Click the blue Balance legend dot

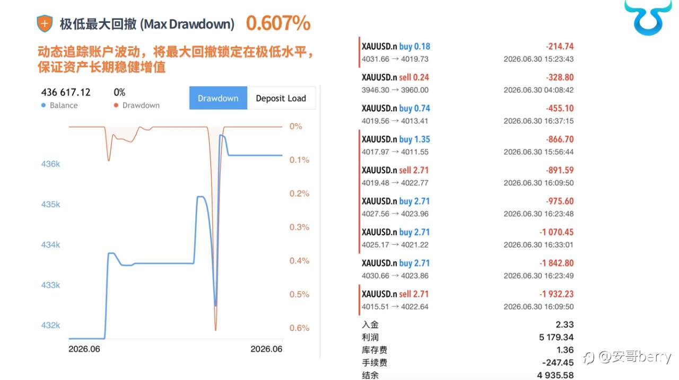coord(43,105)
